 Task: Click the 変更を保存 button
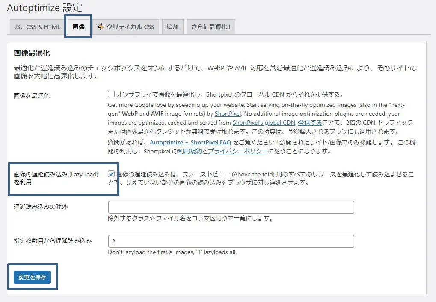click(x=32, y=277)
